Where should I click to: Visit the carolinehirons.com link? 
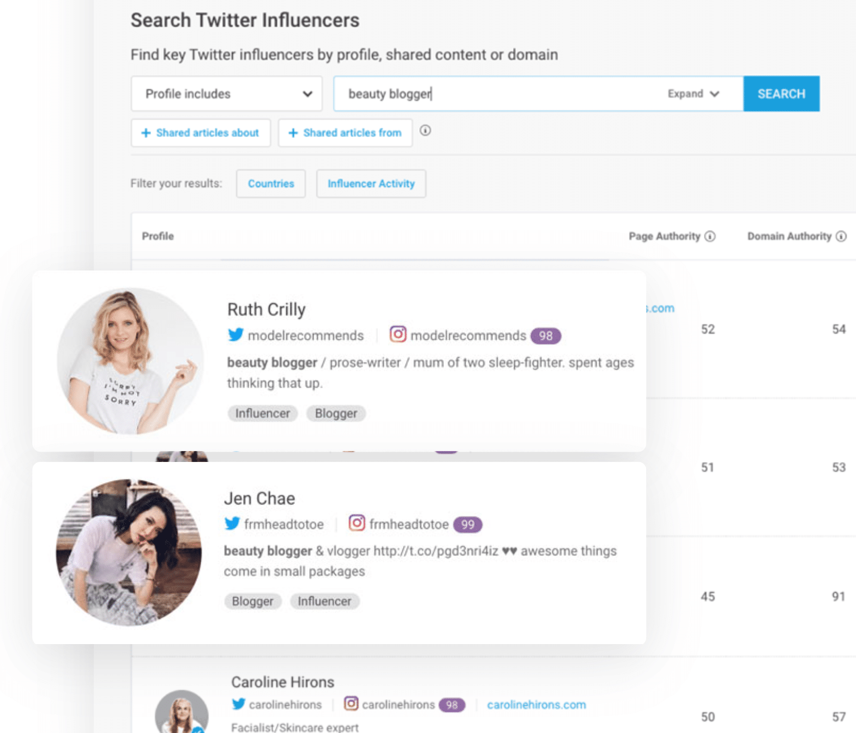(536, 705)
